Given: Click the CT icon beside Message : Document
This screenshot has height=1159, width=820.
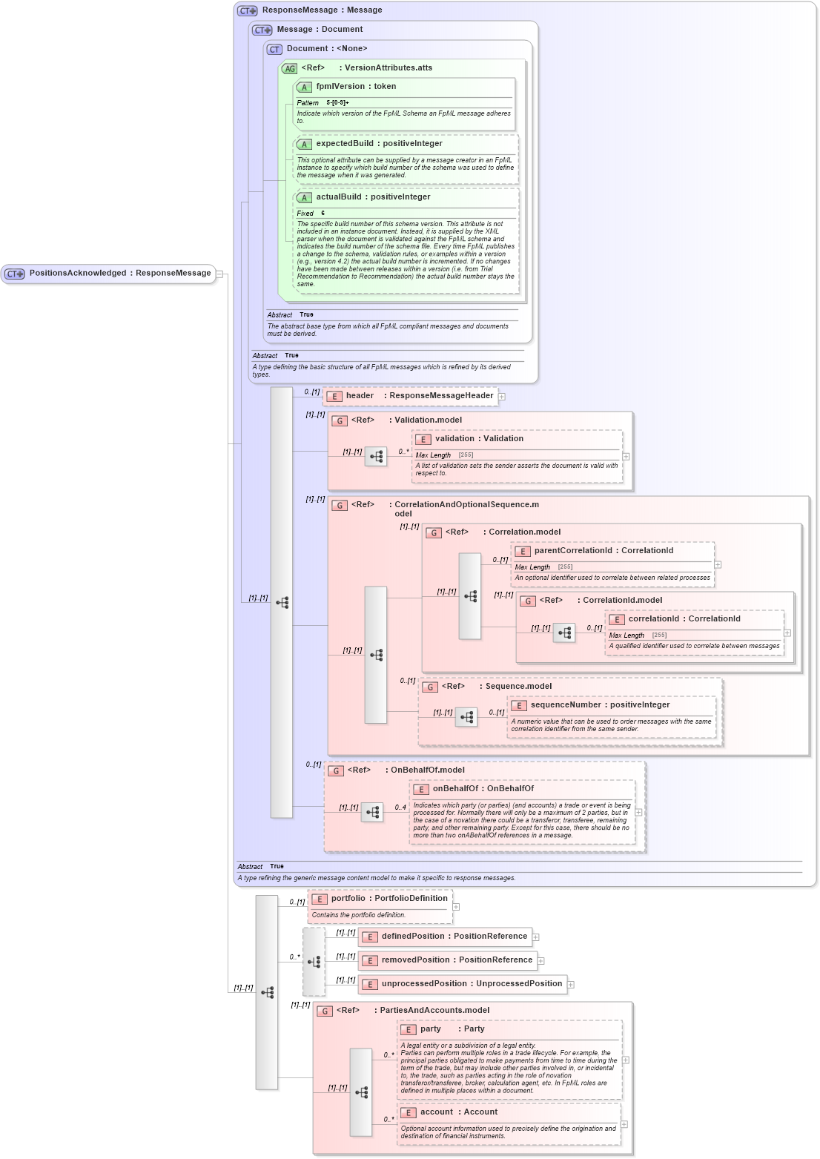Looking at the screenshot, I should pos(262,30).
